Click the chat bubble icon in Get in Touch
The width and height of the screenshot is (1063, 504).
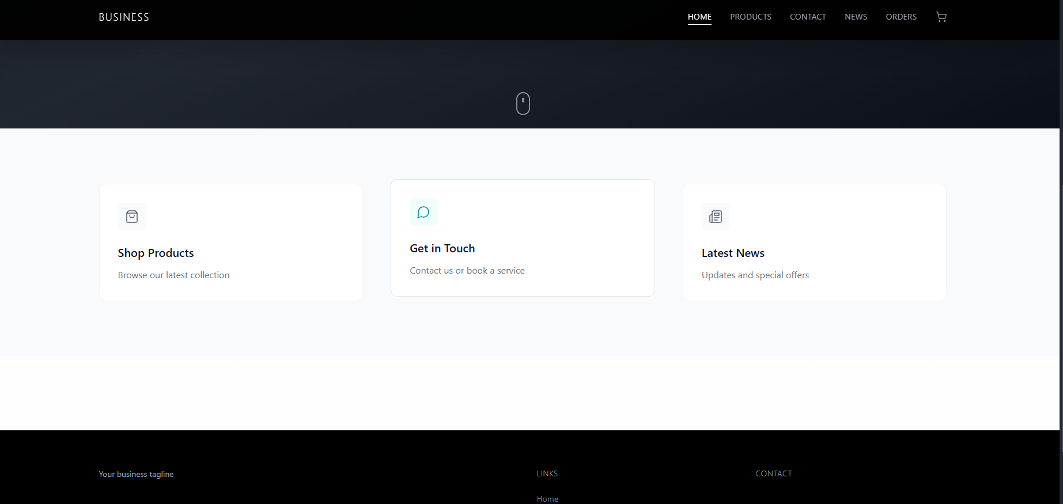click(x=423, y=212)
